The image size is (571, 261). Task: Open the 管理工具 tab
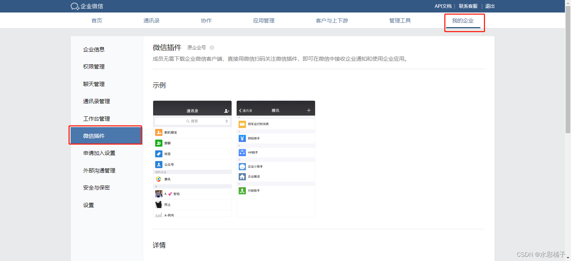(x=400, y=21)
